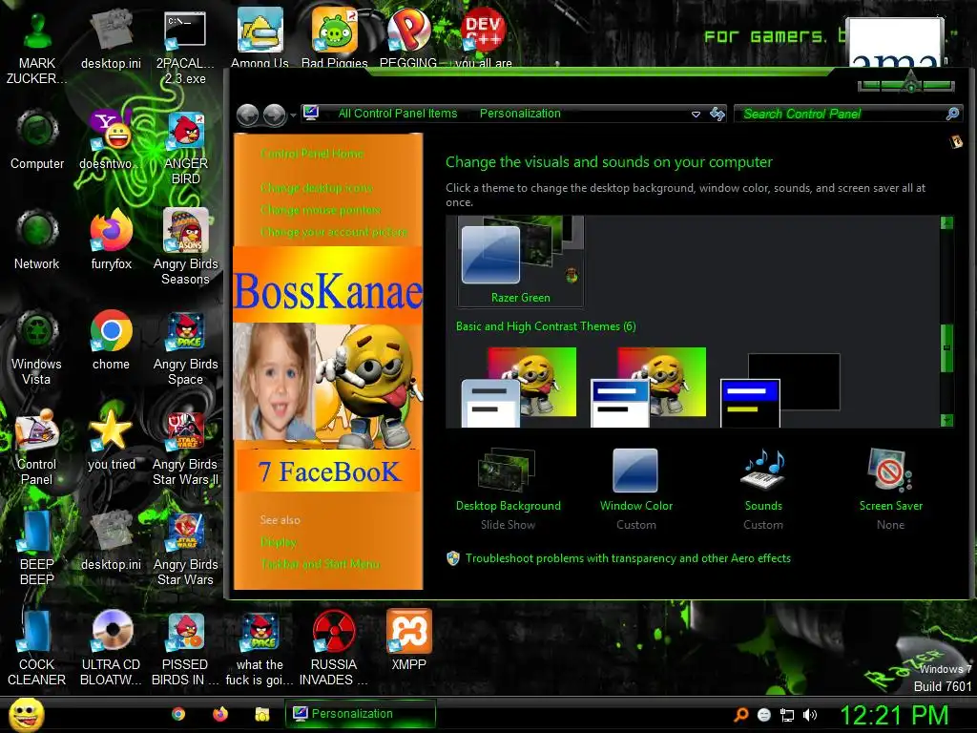This screenshot has height=733, width=977.
Task: Select the black high contrast theme thumbnail
Action: coord(780,389)
